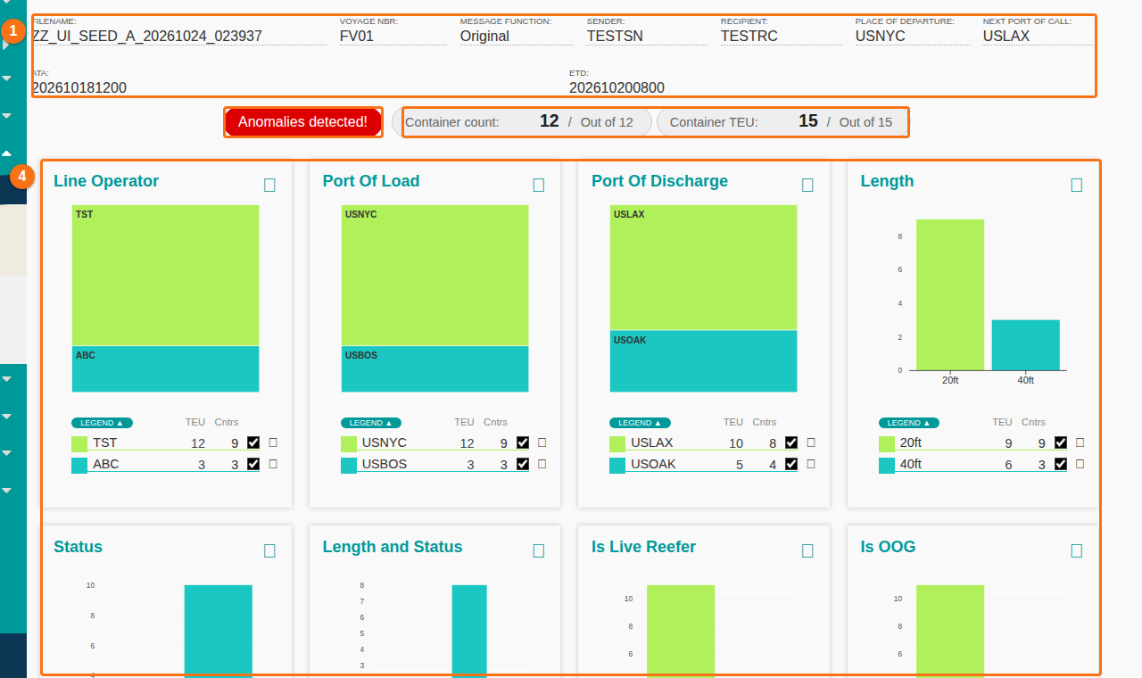Uncheck the filled ABC checkbox

point(253,464)
